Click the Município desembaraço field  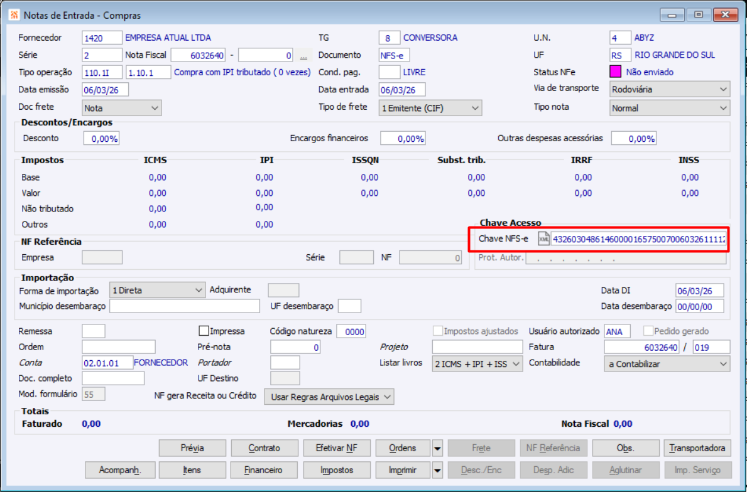(185, 306)
